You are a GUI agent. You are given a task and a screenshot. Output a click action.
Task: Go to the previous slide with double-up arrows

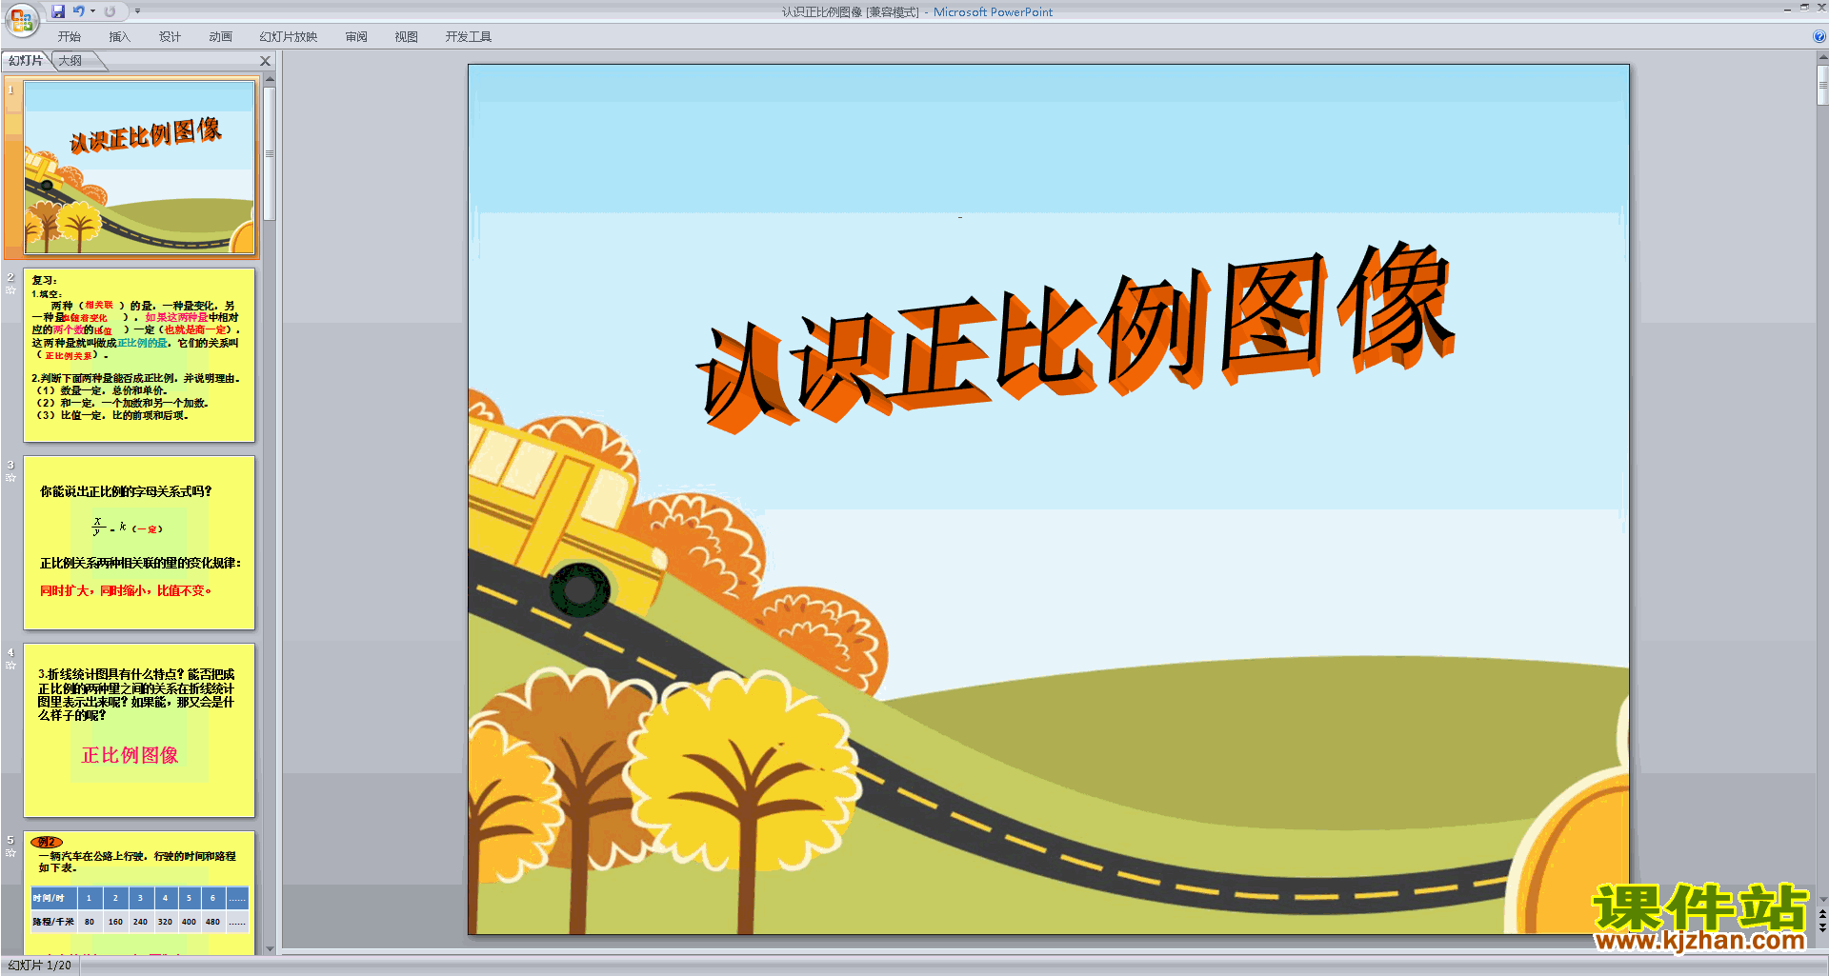click(x=1822, y=914)
